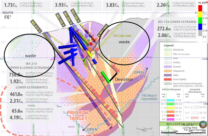The width and height of the screenshot is (208, 136).
Task: Click the '3.93 g/t Pt Eq.' value
Action: tap(61, 5)
